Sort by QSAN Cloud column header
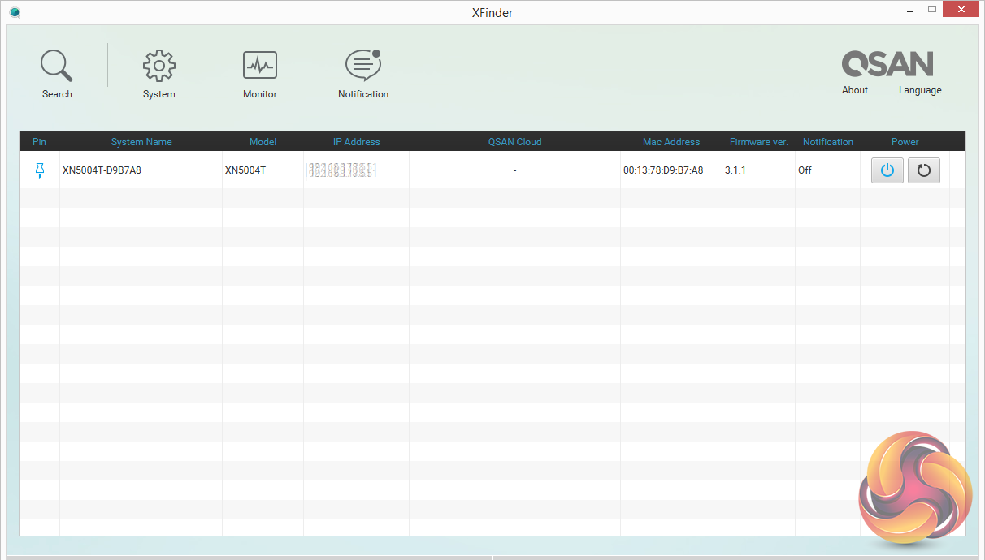The image size is (985, 560). (514, 141)
